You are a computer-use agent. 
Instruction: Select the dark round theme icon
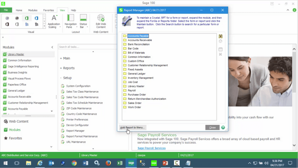pyautogui.click(x=17, y=18)
